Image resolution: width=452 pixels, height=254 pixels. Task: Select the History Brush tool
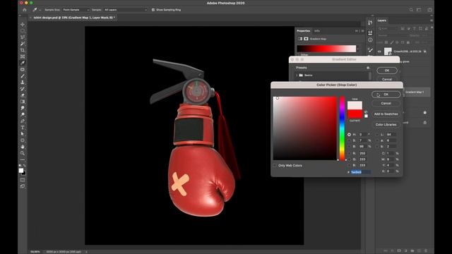tap(23, 89)
